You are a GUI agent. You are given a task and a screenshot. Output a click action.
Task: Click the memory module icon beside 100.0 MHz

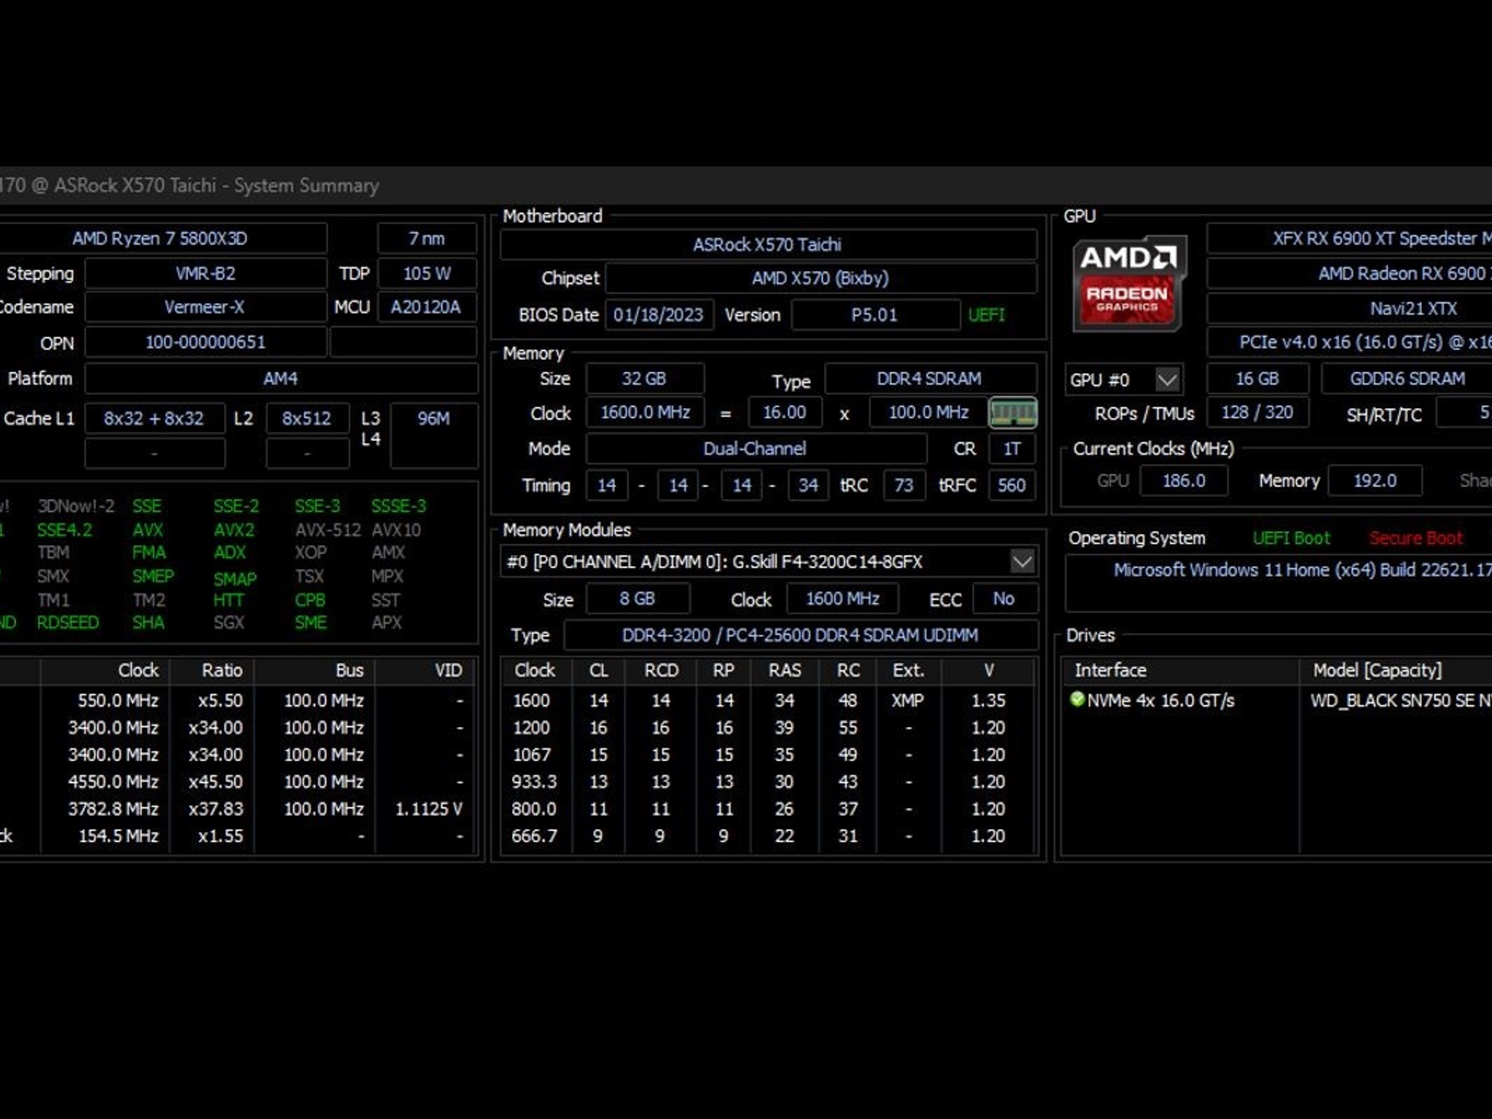1013,413
